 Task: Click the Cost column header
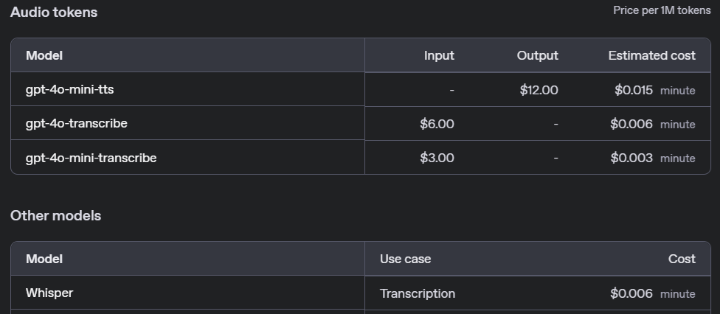(682, 259)
